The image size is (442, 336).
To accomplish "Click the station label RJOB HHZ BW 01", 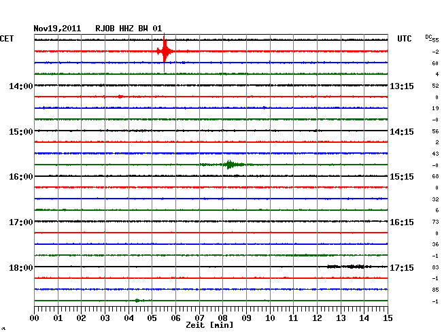I will pos(129,29).
